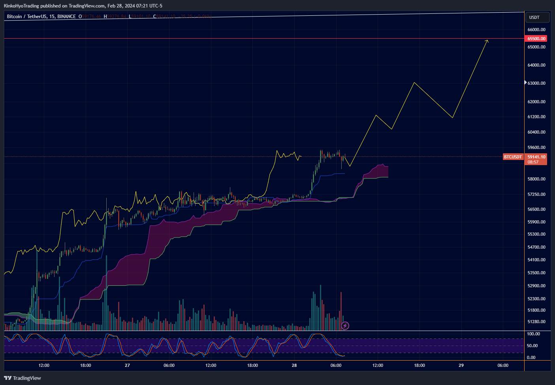The image size is (555, 385).
Task: Click the 54700.00 price axis label
Action: click(x=536, y=247)
